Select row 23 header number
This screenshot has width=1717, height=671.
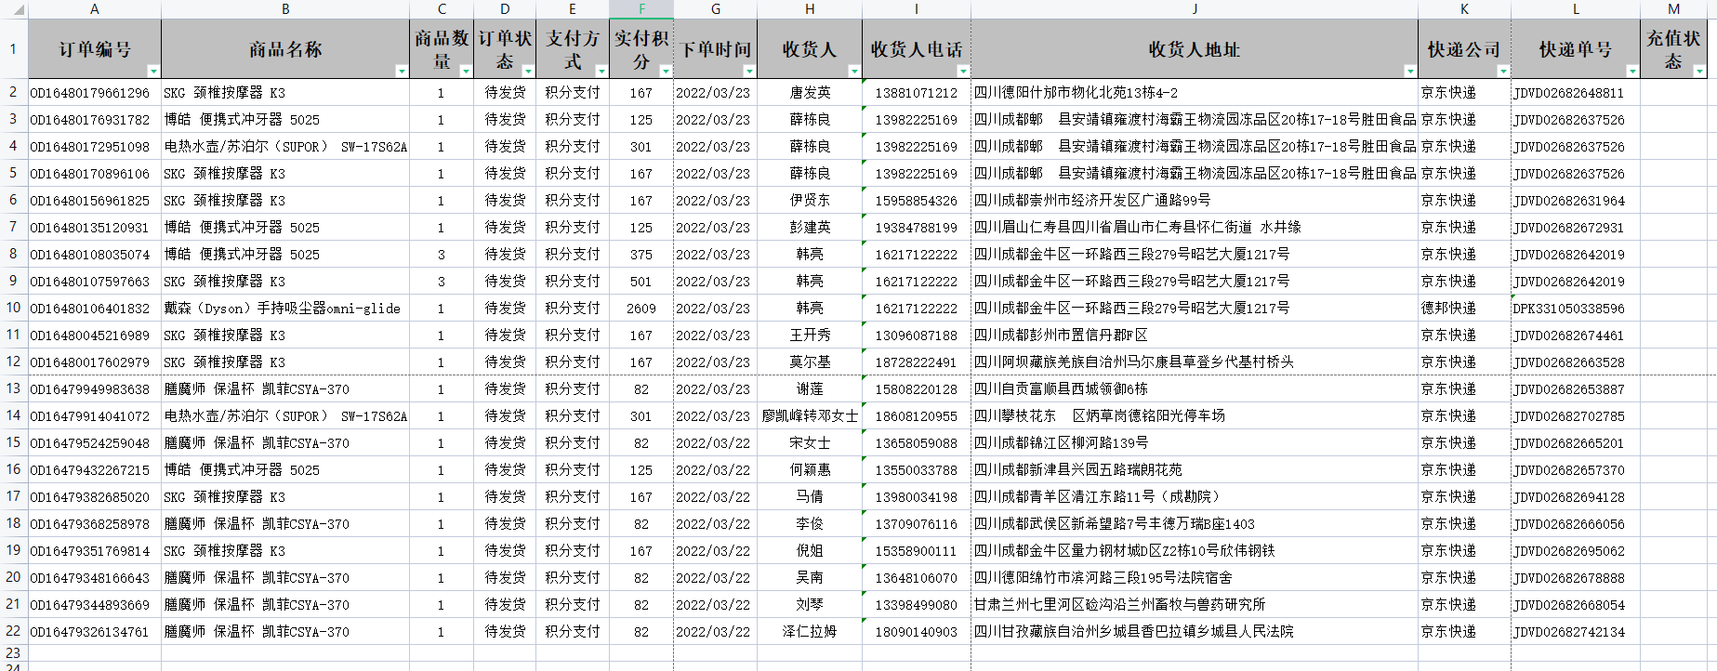tap(13, 652)
